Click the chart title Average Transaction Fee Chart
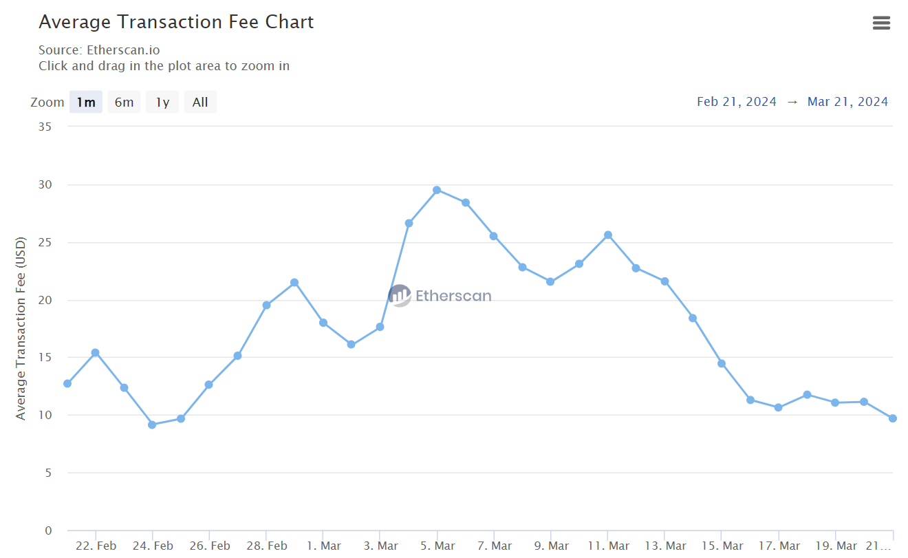908x558 pixels. pyautogui.click(x=176, y=21)
